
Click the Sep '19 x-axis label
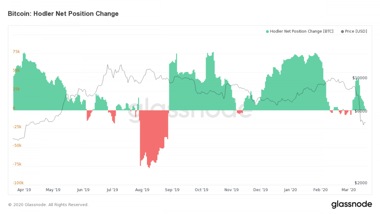(172, 190)
